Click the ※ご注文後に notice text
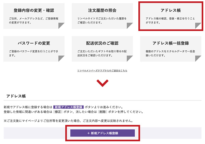Viewport: 205px width, 144px height. point(68,121)
